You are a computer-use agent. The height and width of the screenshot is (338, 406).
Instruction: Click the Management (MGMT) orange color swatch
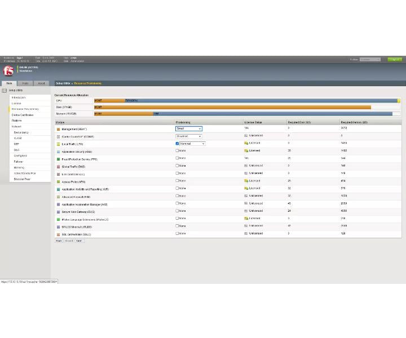point(59,129)
